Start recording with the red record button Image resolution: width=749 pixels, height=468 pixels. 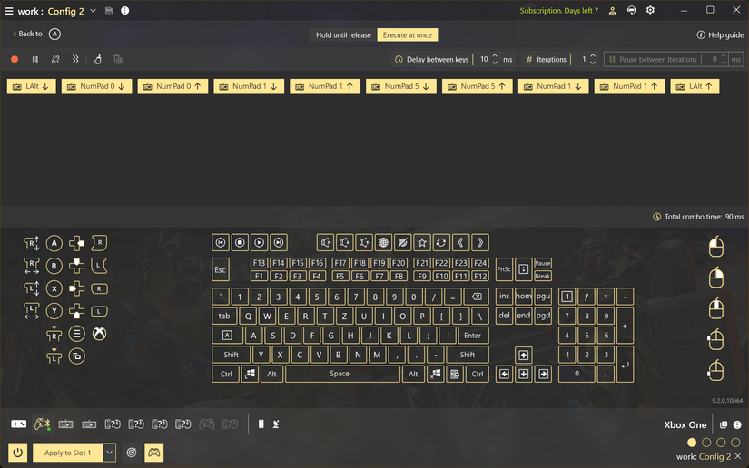pos(15,59)
